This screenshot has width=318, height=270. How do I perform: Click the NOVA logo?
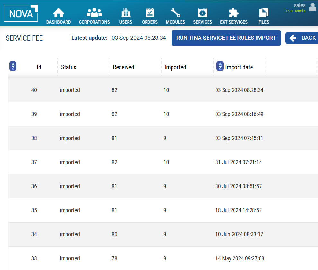click(21, 13)
